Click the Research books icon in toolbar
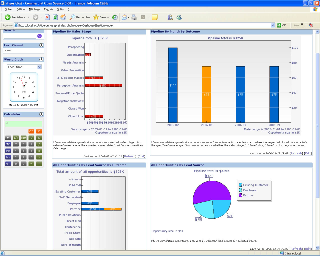Image resolution: width=320 pixels, height=256 pixels. point(170,17)
